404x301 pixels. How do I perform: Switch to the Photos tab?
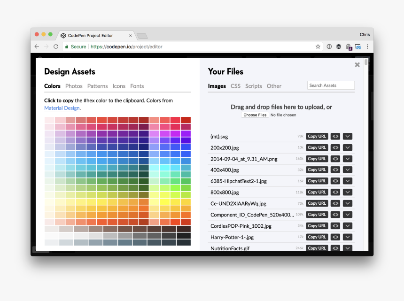click(74, 86)
